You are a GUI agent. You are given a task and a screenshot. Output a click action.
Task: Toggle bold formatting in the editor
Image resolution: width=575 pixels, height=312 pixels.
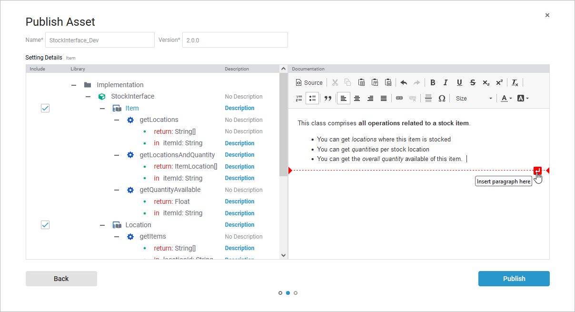click(433, 82)
